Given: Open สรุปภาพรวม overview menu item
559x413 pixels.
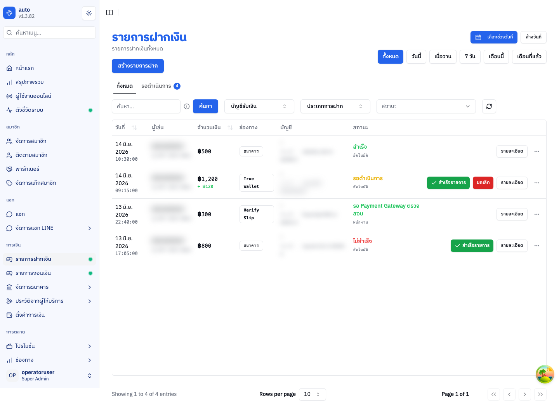Looking at the screenshot, I should coord(49,82).
